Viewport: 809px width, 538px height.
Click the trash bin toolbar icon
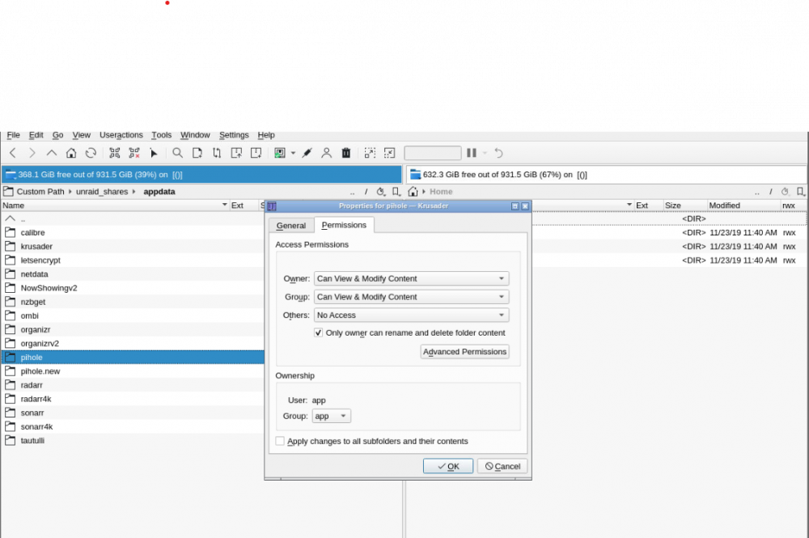(x=346, y=153)
